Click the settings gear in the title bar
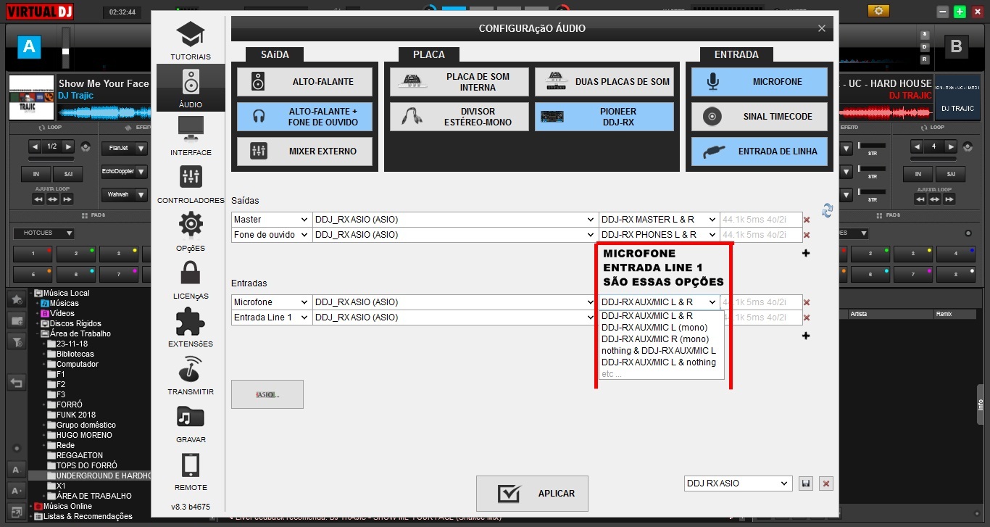Viewport: 990px width, 527px height. tap(879, 10)
